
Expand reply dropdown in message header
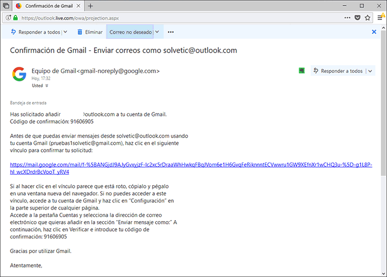370,71
